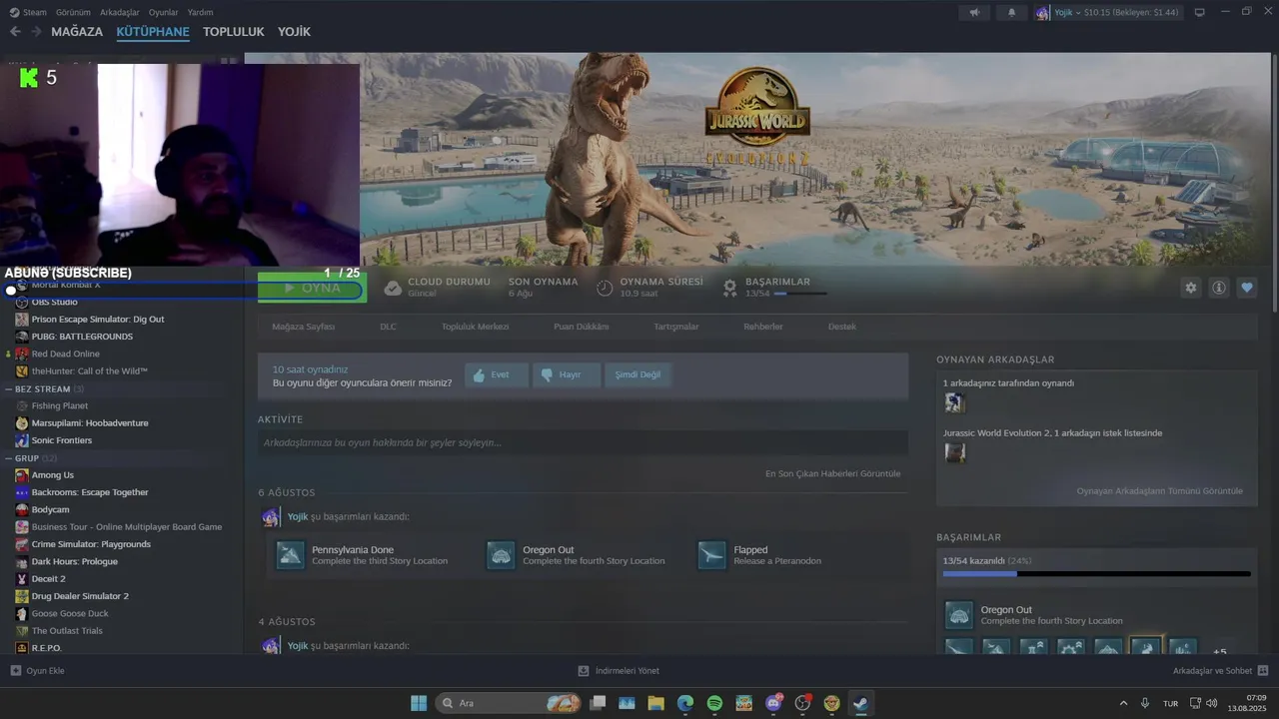This screenshot has width=1279, height=719.
Task: Go back with the left arrow
Action: point(15,32)
